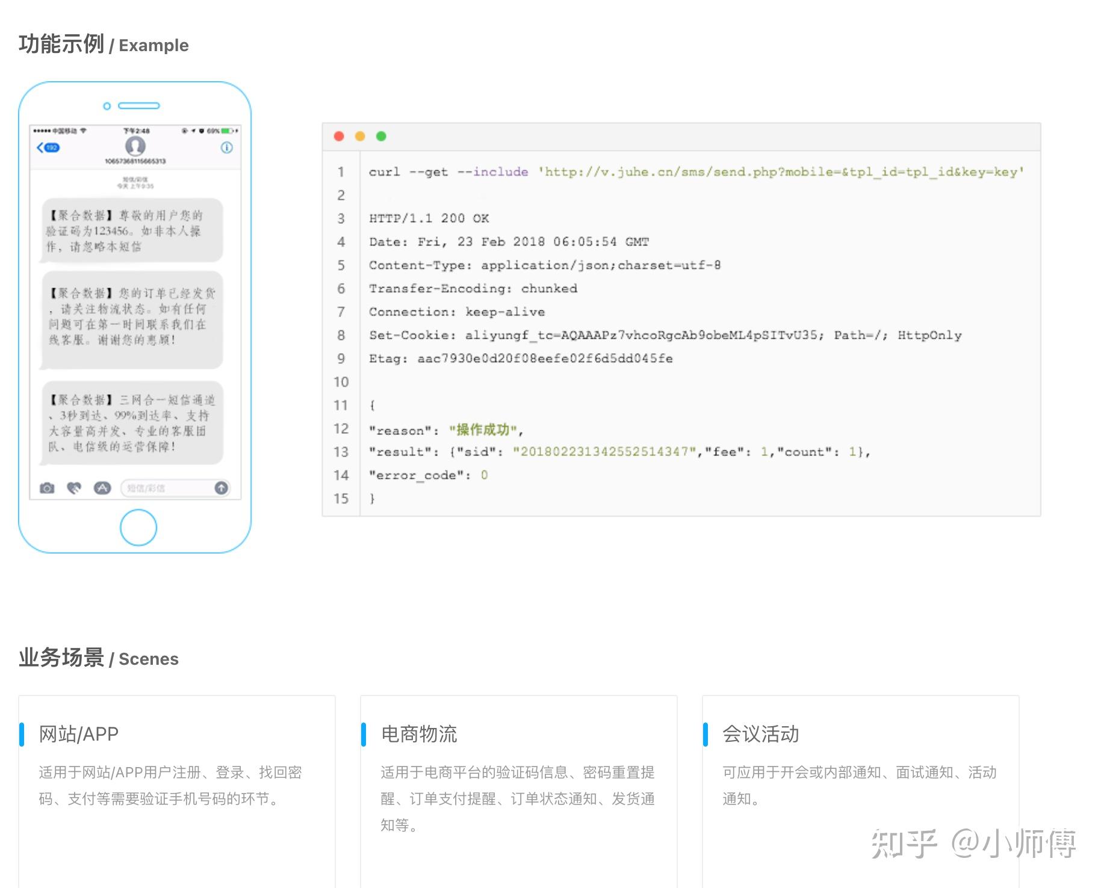Open the 网站/APP scene card title
Viewport: 1104px width, 888px height.
[x=79, y=734]
